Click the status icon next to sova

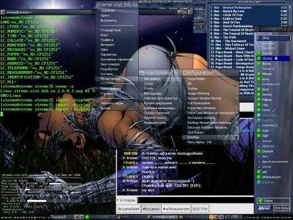coord(259,79)
